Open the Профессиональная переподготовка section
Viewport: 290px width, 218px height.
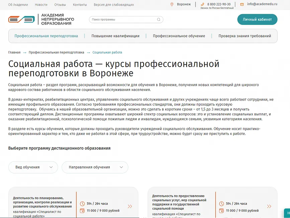coord(46,36)
